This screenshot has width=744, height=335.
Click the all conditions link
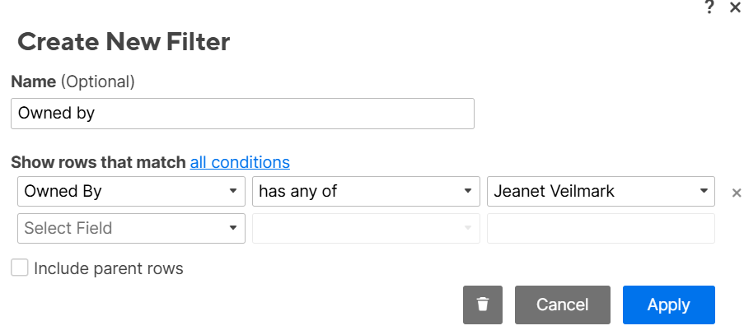[240, 162]
